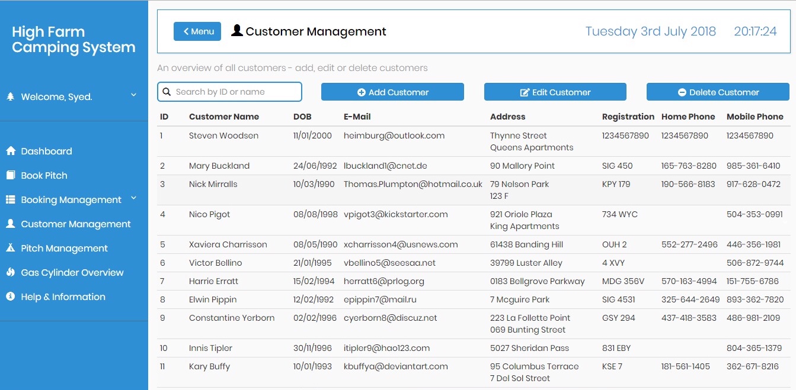Open the Gas Cylinder Overview page
The image size is (796, 390).
click(72, 272)
